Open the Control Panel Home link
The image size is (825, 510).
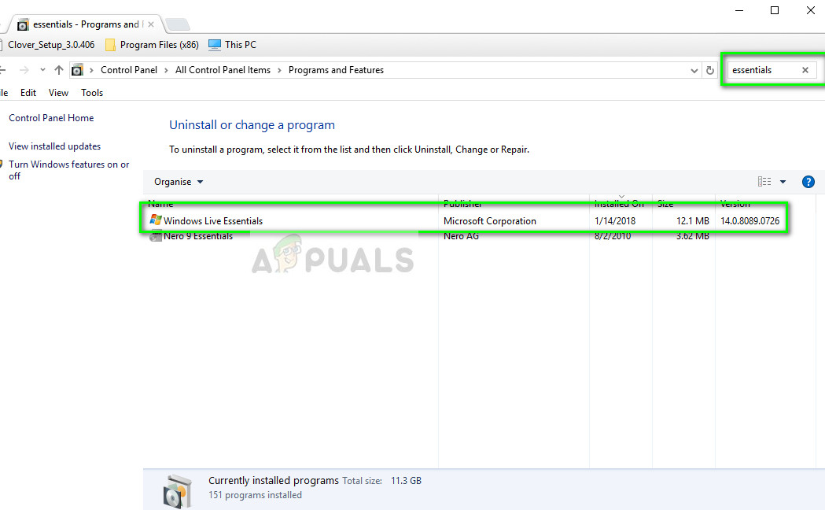tap(51, 118)
